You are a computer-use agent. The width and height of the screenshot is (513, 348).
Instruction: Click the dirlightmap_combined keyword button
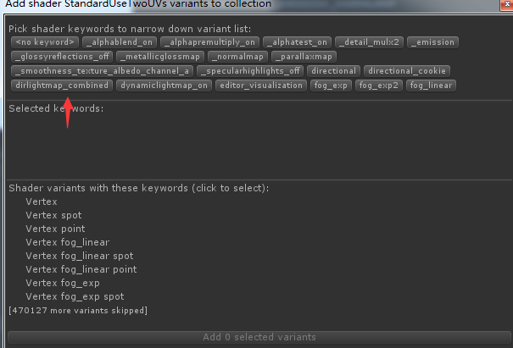point(62,86)
